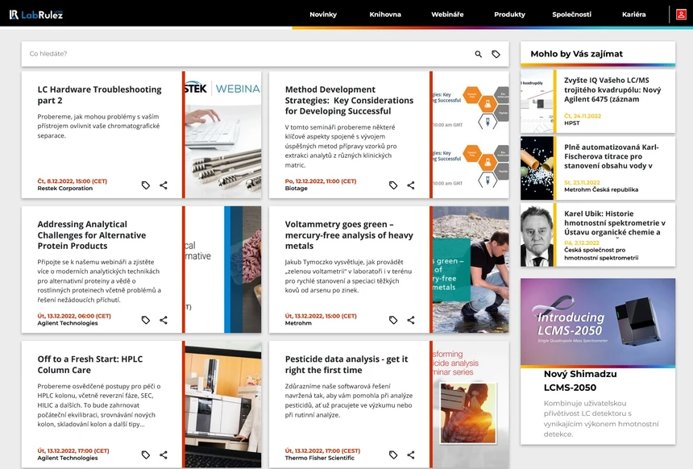693x469 pixels.
Task: Tag the Voltammetry goes green webinar
Action: (x=393, y=320)
